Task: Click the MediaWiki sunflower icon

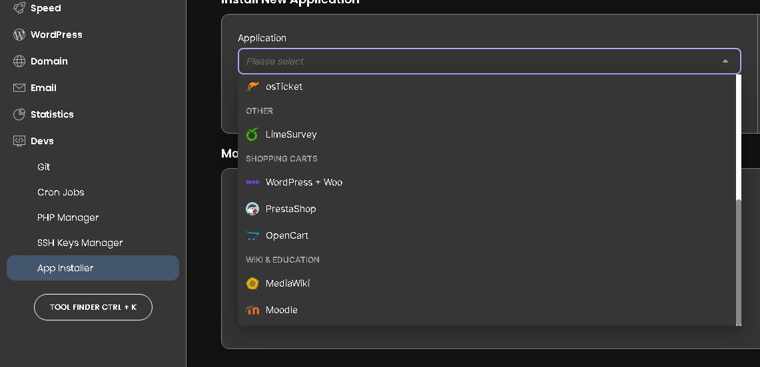Action: click(x=252, y=283)
